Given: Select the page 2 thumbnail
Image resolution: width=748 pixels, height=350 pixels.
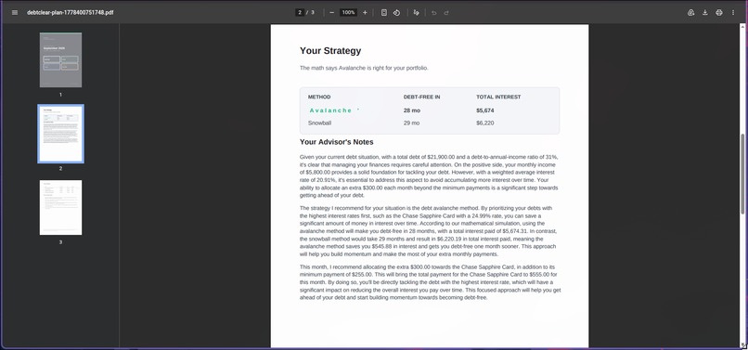Looking at the screenshot, I should [60, 134].
